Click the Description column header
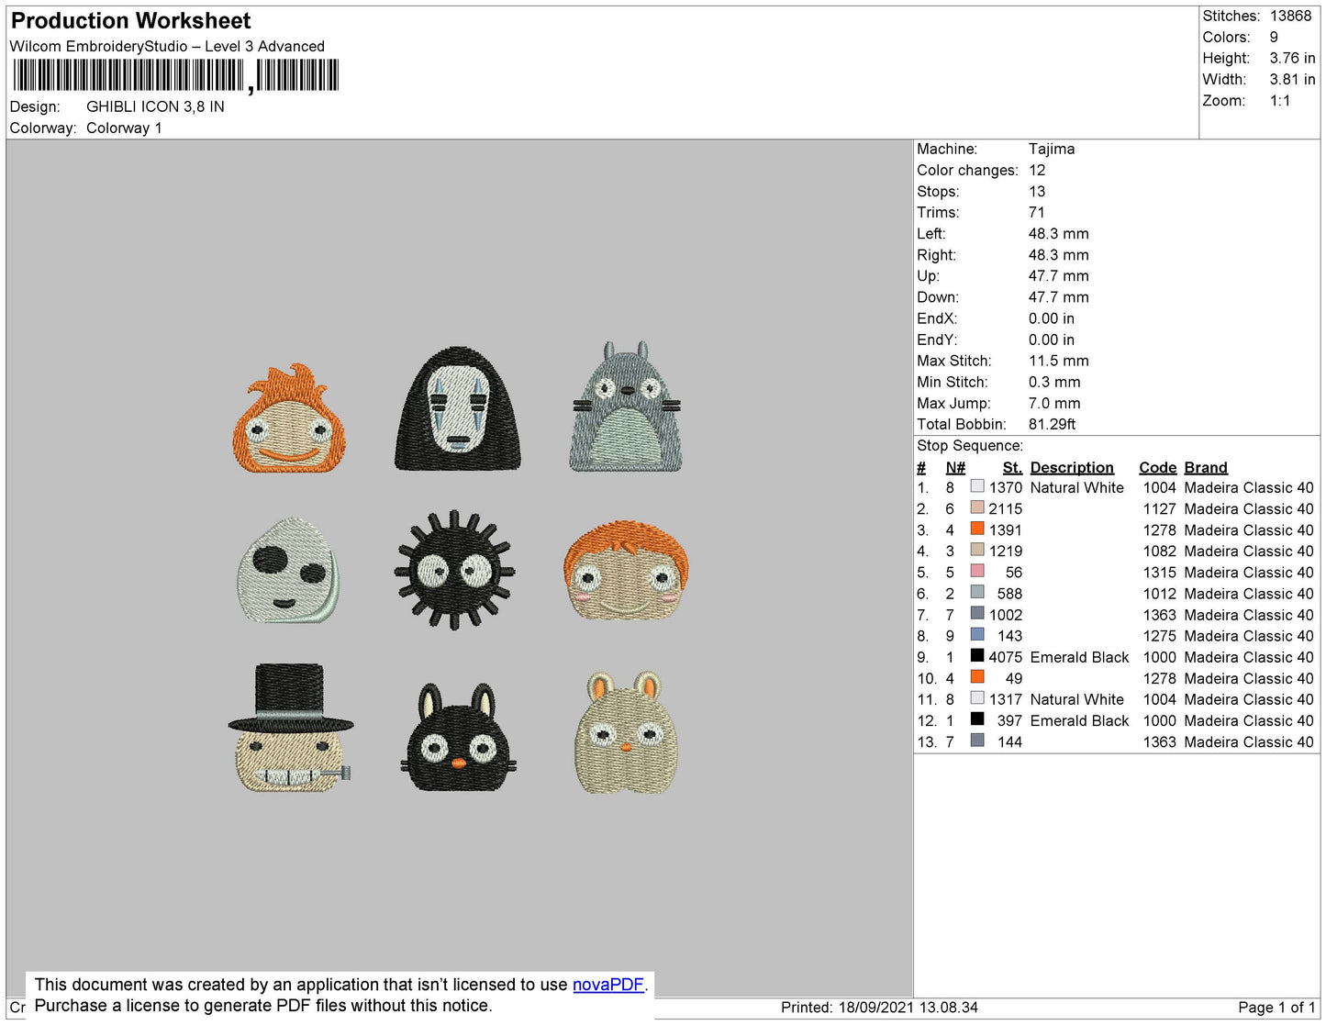 pyautogui.click(x=1072, y=467)
